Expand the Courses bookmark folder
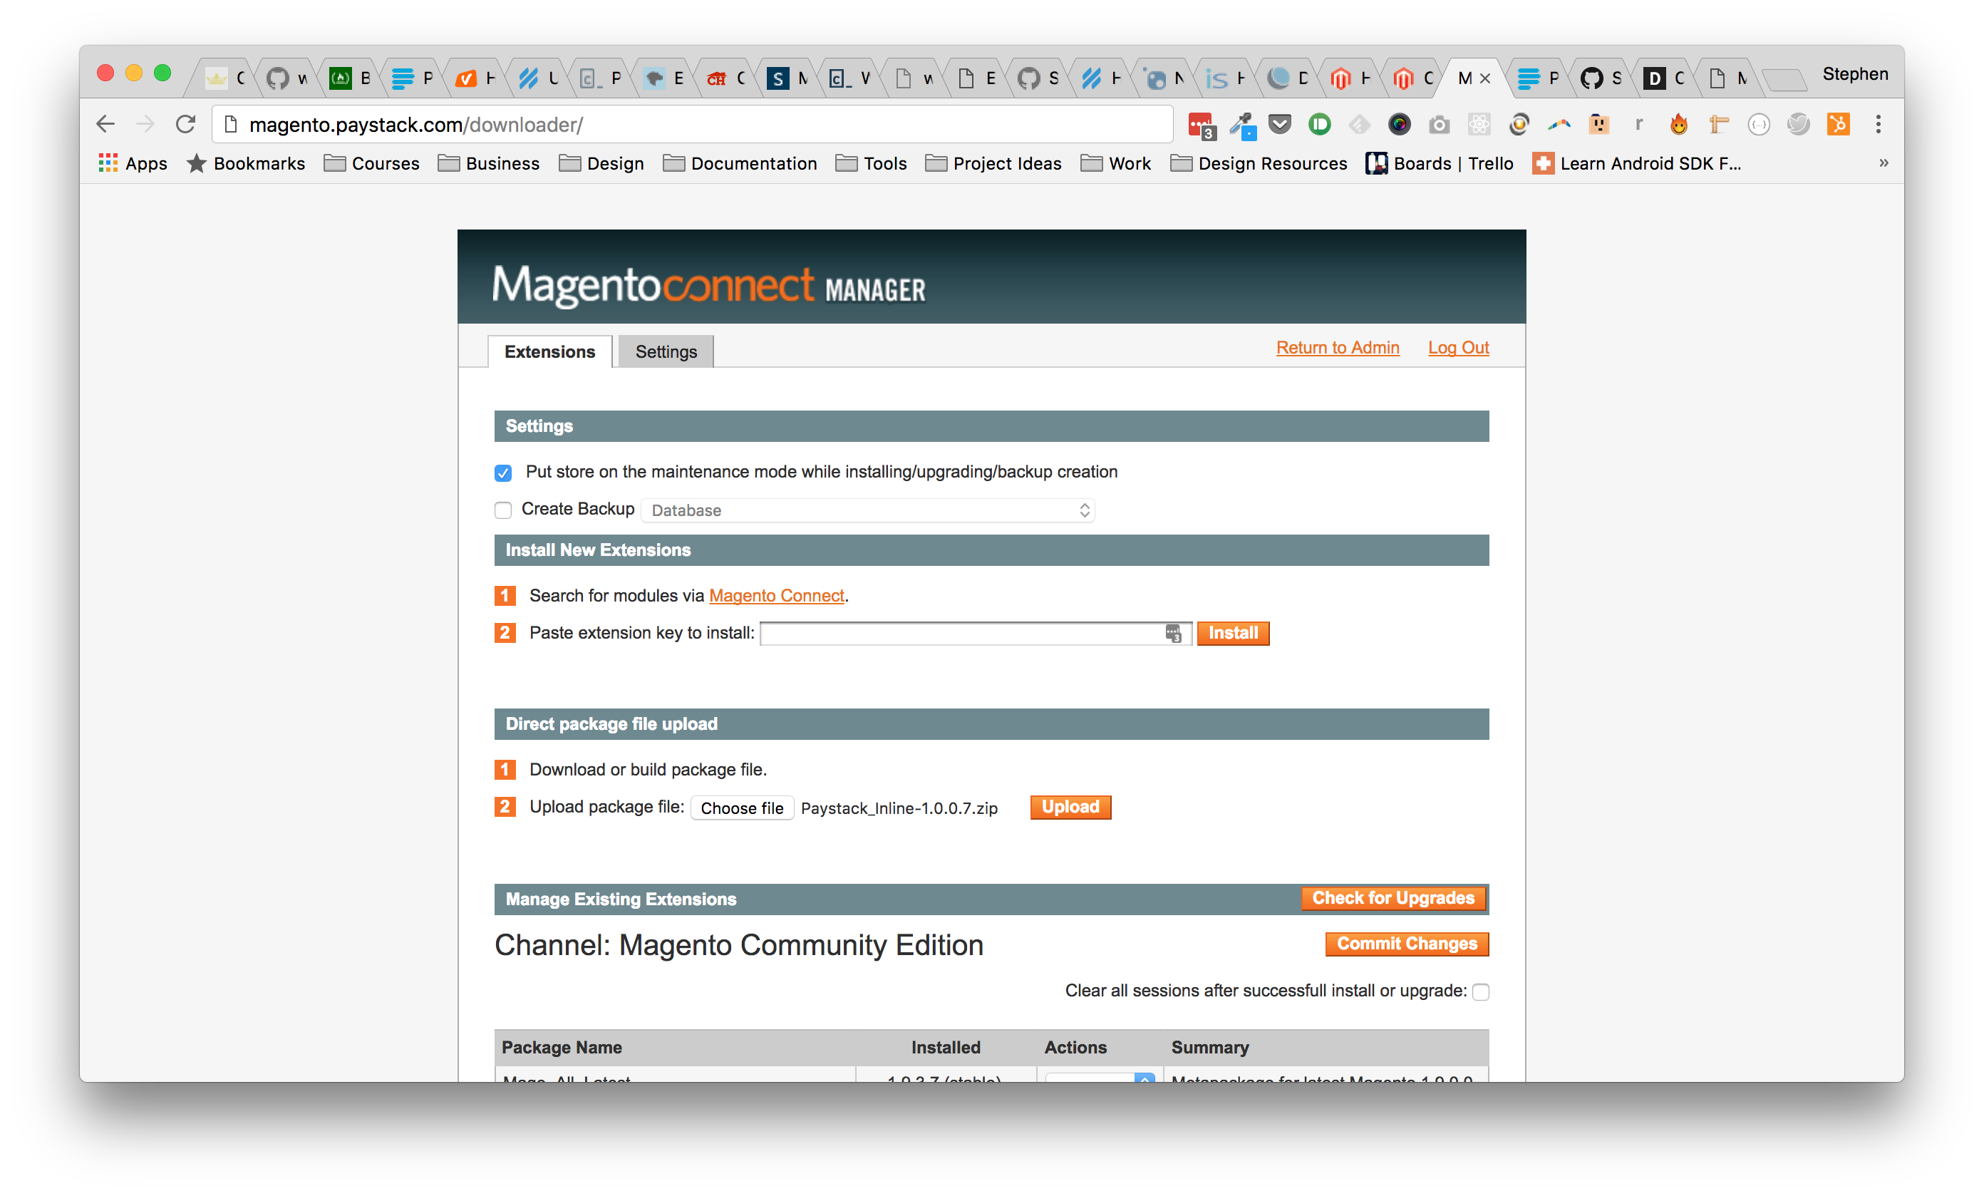The image size is (1984, 1196). [371, 163]
